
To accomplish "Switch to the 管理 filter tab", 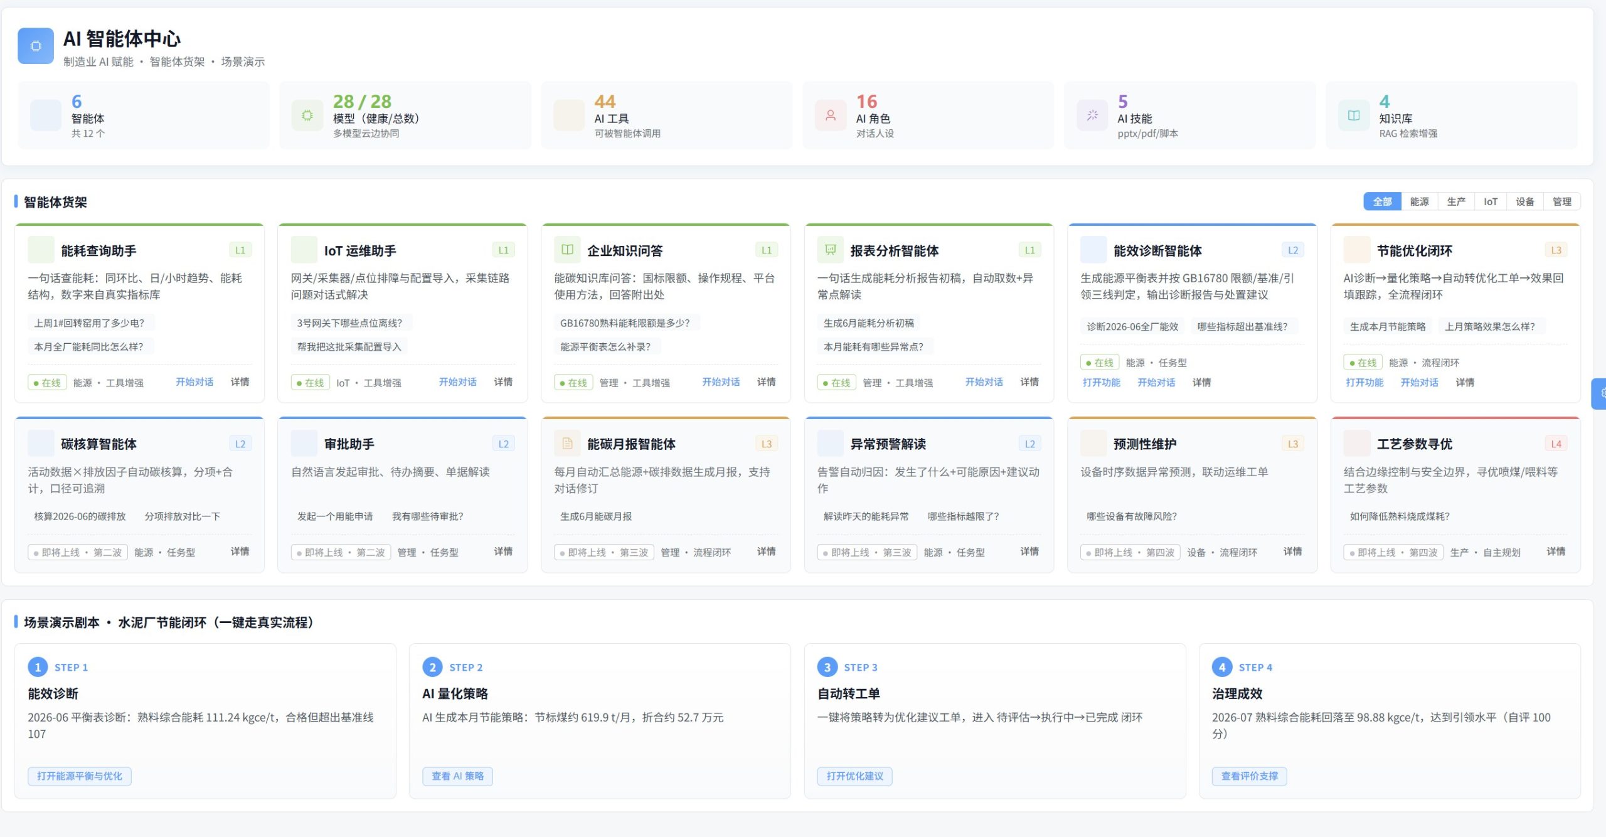I will coord(1562,201).
